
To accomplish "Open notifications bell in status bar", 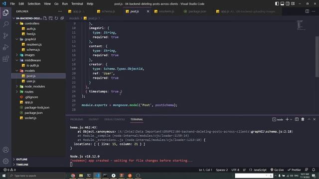I will pos(314,170).
